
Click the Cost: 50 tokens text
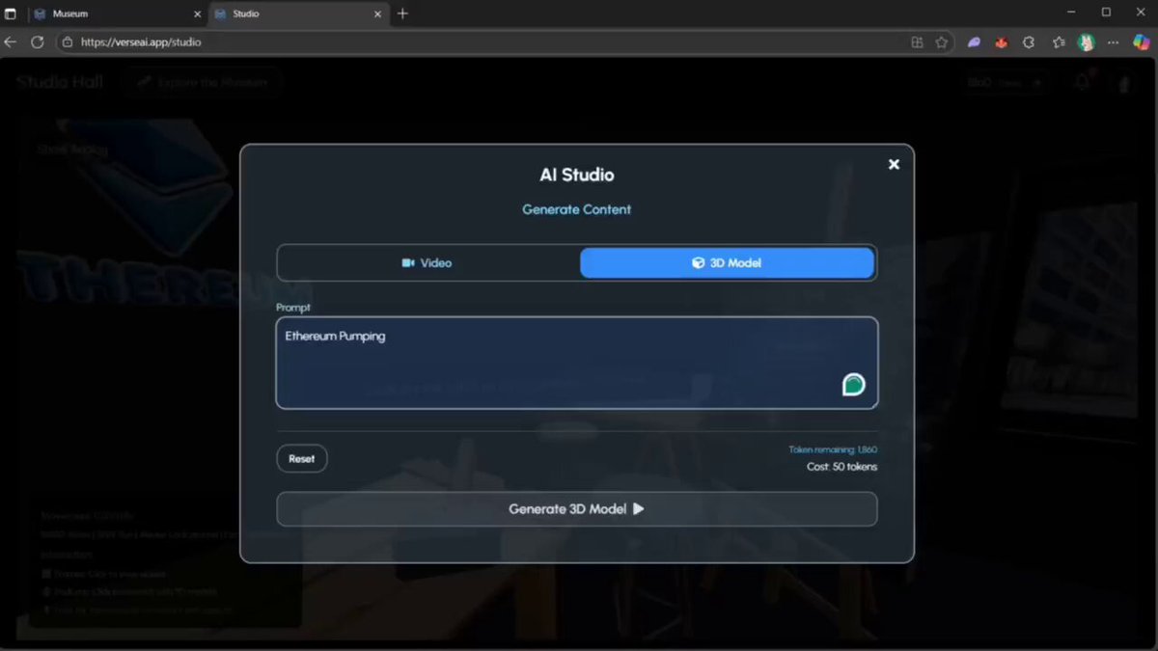pyautogui.click(x=841, y=467)
